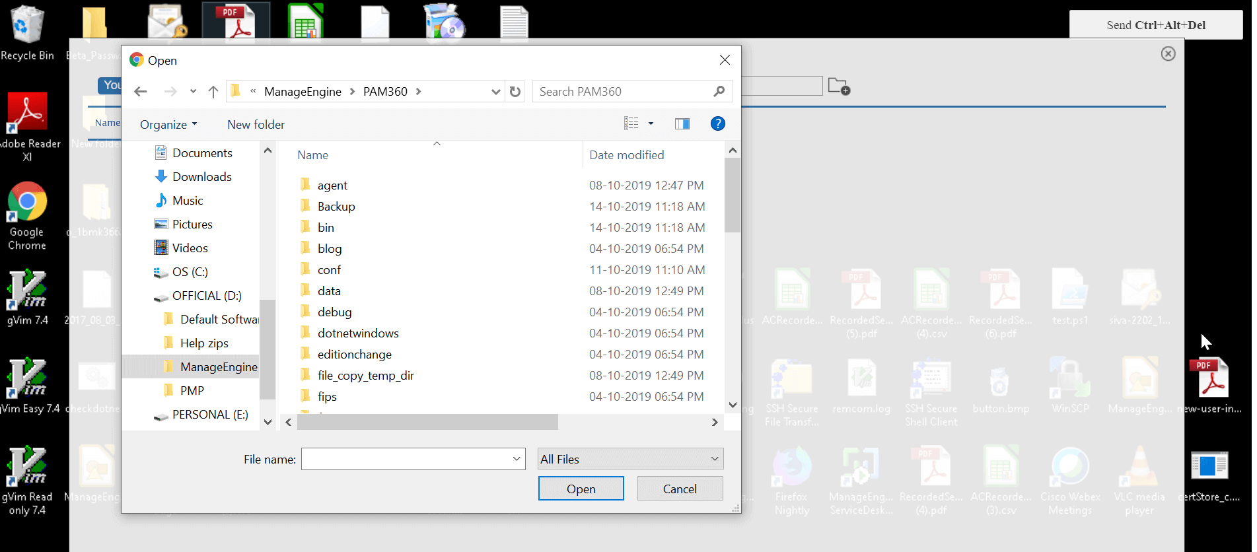1257x552 pixels.
Task: Select Documents in the navigation pane
Action: click(194, 153)
